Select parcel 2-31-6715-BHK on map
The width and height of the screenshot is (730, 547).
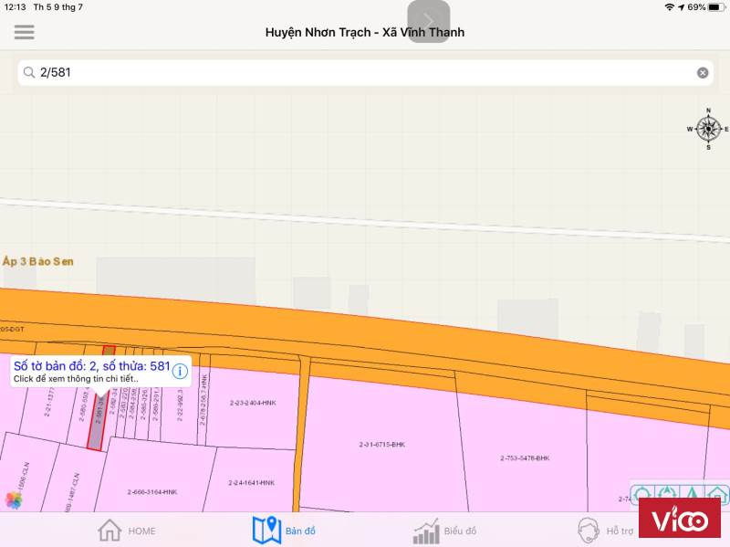point(381,445)
